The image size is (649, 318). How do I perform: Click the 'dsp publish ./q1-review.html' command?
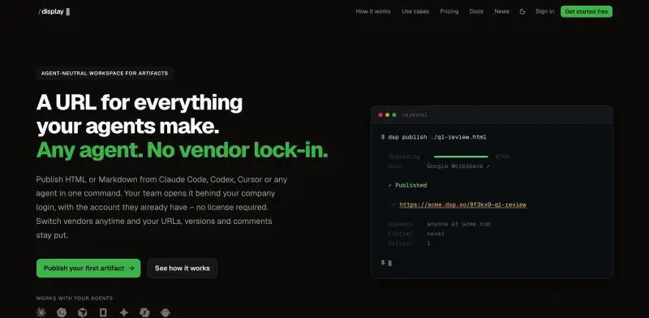[437, 137]
